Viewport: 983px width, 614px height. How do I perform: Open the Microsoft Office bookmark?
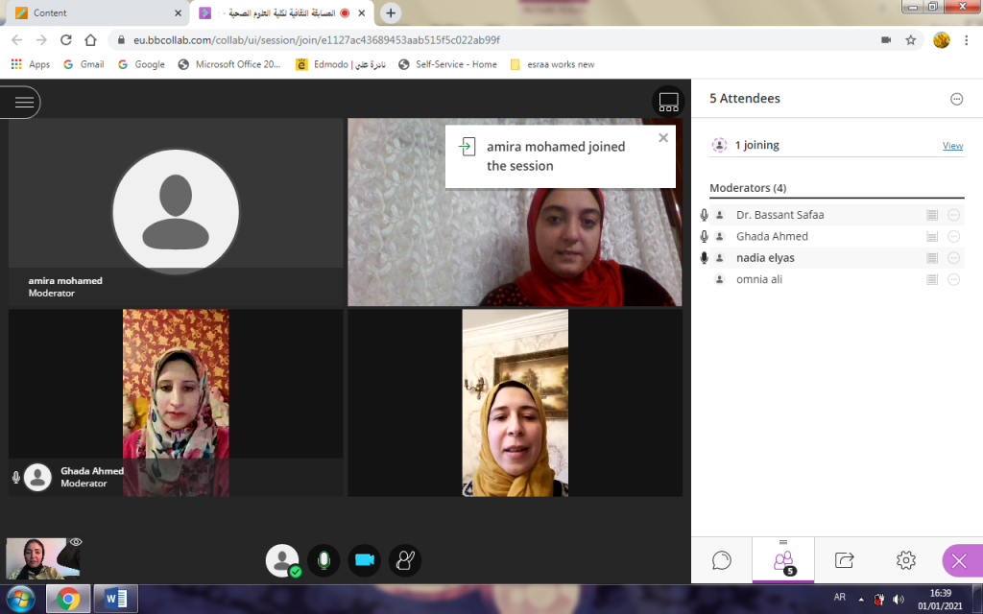click(229, 64)
